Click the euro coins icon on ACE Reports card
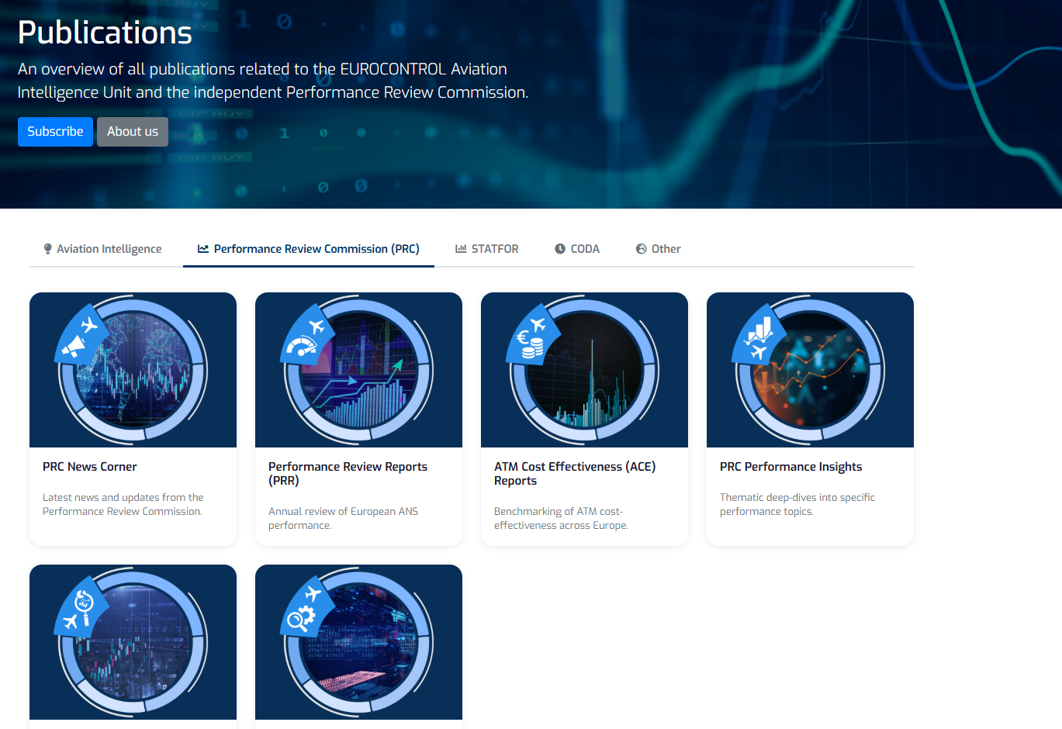 [532, 335]
